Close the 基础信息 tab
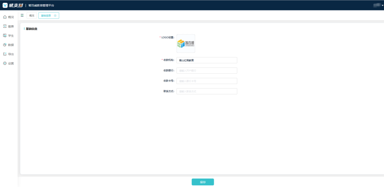The image size is (384, 187). point(55,16)
